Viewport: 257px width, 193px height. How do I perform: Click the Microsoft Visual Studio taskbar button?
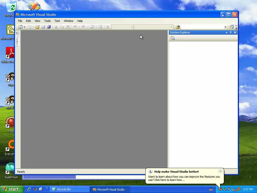click(110, 189)
